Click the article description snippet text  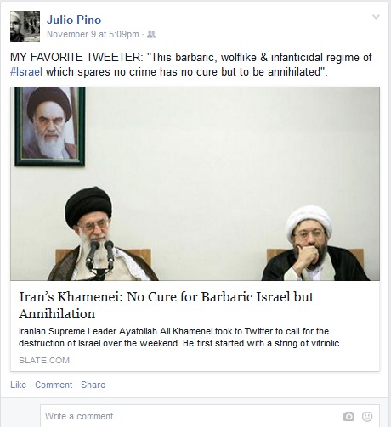[x=183, y=337]
